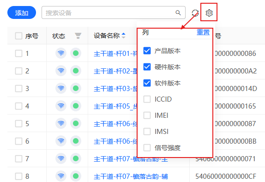Open device link 主干道-杆06 in row 6

click(115, 141)
